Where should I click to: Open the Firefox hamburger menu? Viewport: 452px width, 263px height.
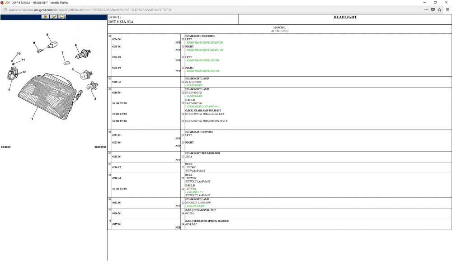[447, 10]
